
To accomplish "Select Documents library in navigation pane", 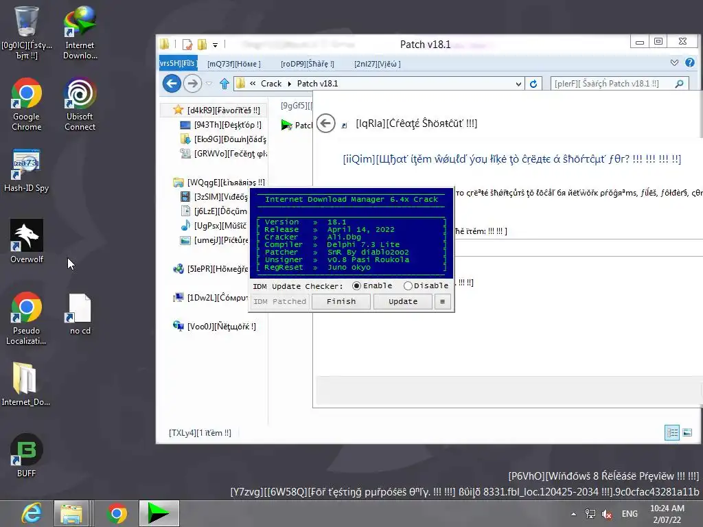I will [214, 211].
